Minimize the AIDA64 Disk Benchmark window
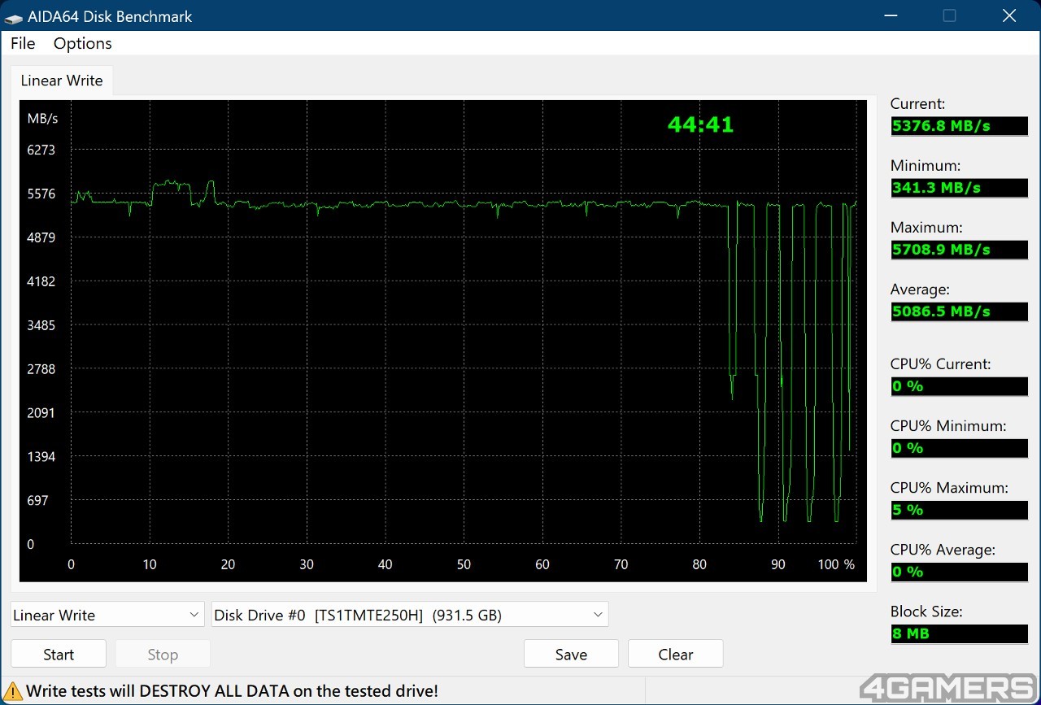Screen dimensions: 1041x705 tap(890, 15)
